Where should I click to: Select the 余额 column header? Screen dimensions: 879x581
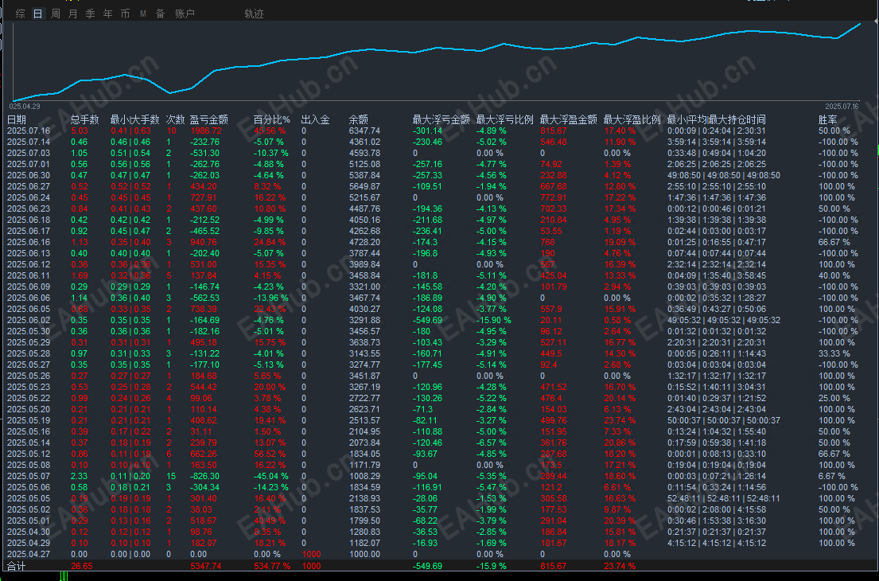(359, 119)
